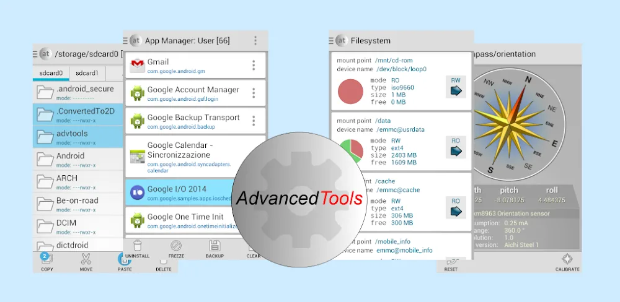Open the Be-on-road folder
The height and width of the screenshot is (302, 620).
tap(78, 204)
